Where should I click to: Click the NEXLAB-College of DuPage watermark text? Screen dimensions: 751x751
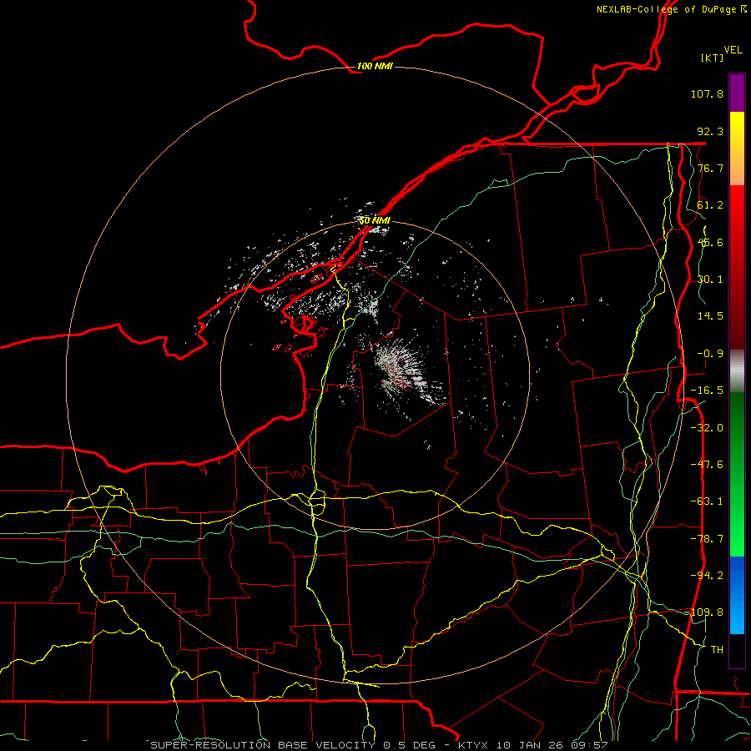(671, 9)
